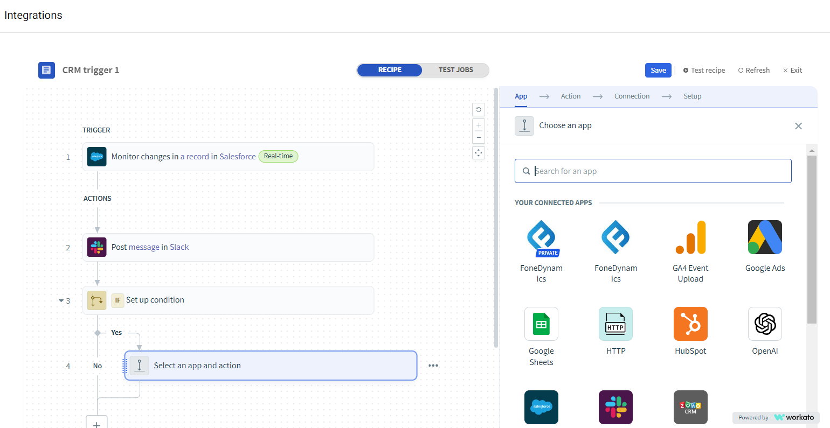830x428 pixels.
Task: Select the Salesforce icon at bottom of app list
Action: click(x=541, y=407)
